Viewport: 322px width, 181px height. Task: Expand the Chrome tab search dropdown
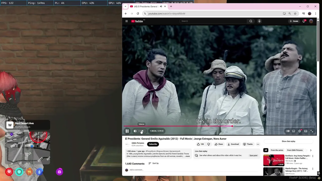(x=125, y=7)
